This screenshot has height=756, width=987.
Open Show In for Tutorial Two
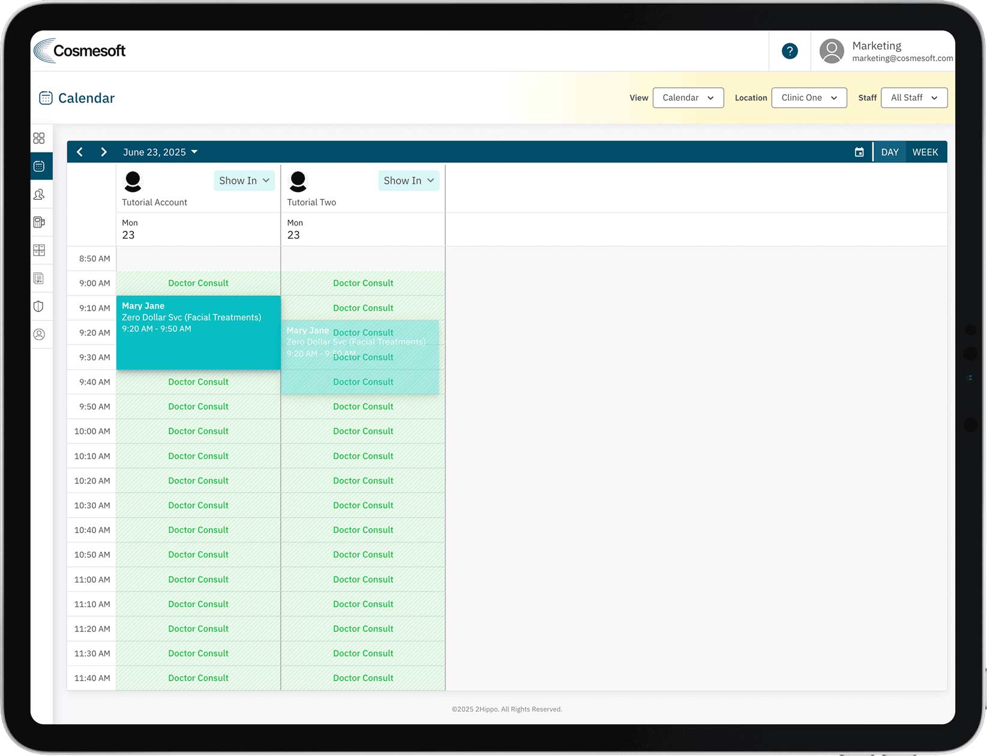pos(408,181)
